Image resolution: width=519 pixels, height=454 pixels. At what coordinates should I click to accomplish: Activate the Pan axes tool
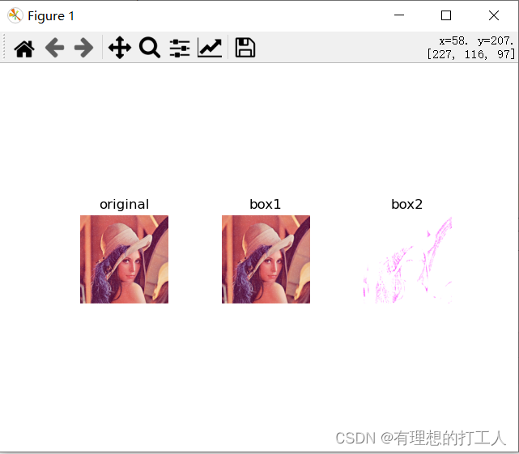click(120, 48)
